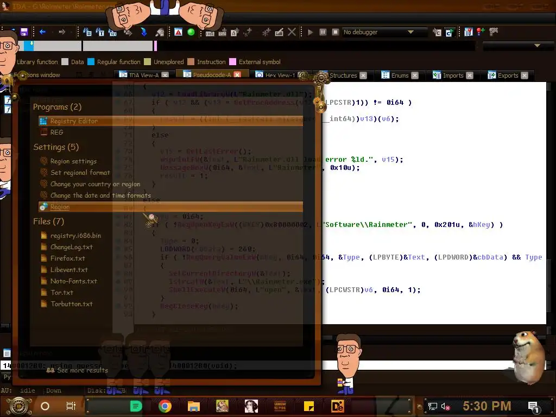556x417 pixels.
Task: Click the add breakpoint red-dot plus icon
Action: [481, 32]
